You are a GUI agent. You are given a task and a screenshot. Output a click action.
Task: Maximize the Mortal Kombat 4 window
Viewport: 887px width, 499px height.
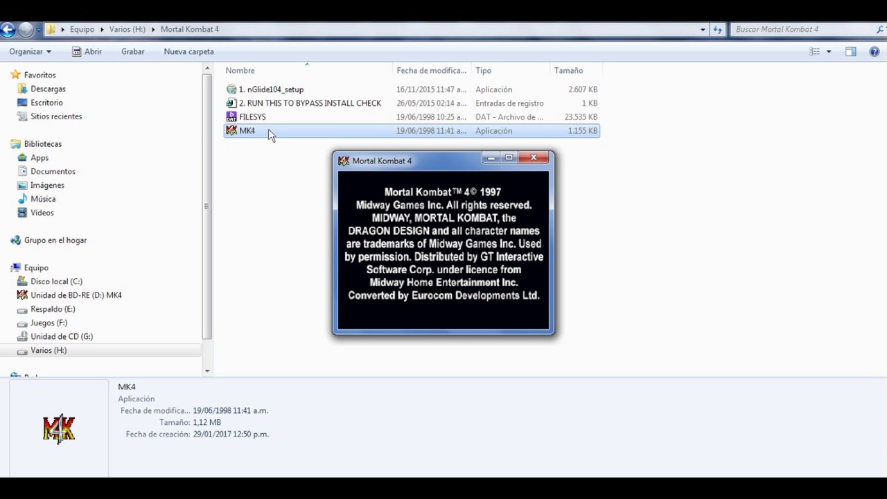[x=509, y=158]
